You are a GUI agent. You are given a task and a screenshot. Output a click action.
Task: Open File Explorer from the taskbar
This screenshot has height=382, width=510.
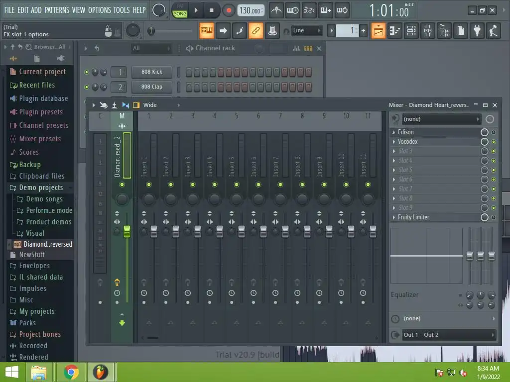[x=39, y=372]
